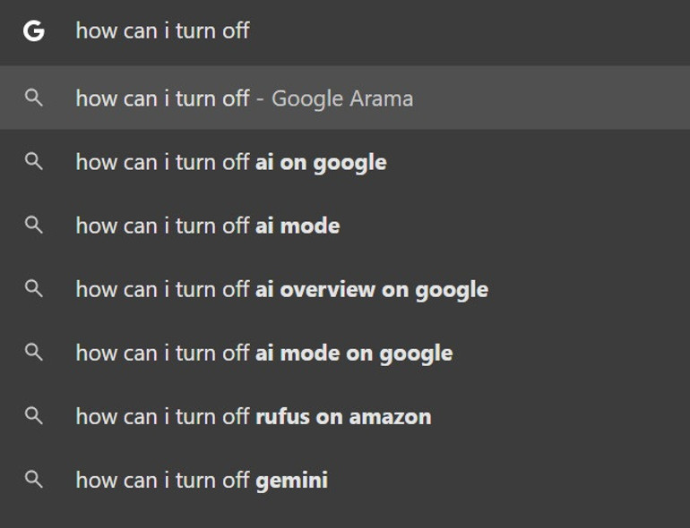Screen dimensions: 690x528
Task: Click magnifier icon next to 'ai mode' suggestion
Action: click(33, 225)
